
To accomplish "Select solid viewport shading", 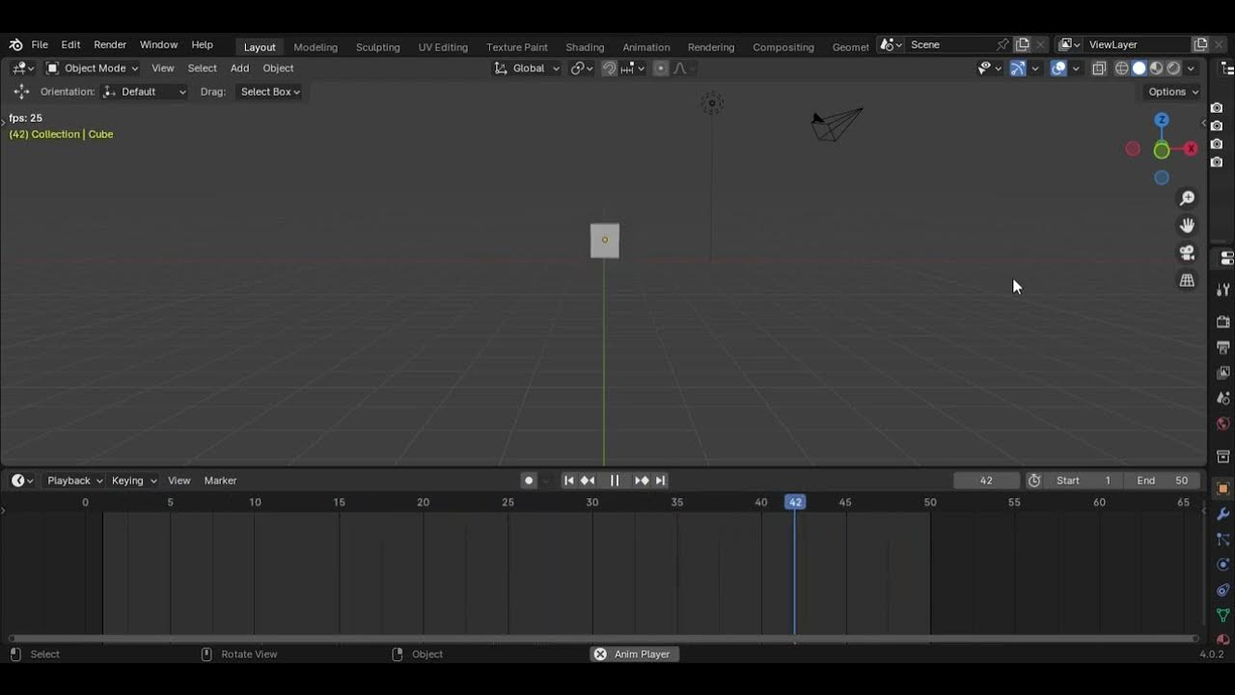I will [1139, 69].
